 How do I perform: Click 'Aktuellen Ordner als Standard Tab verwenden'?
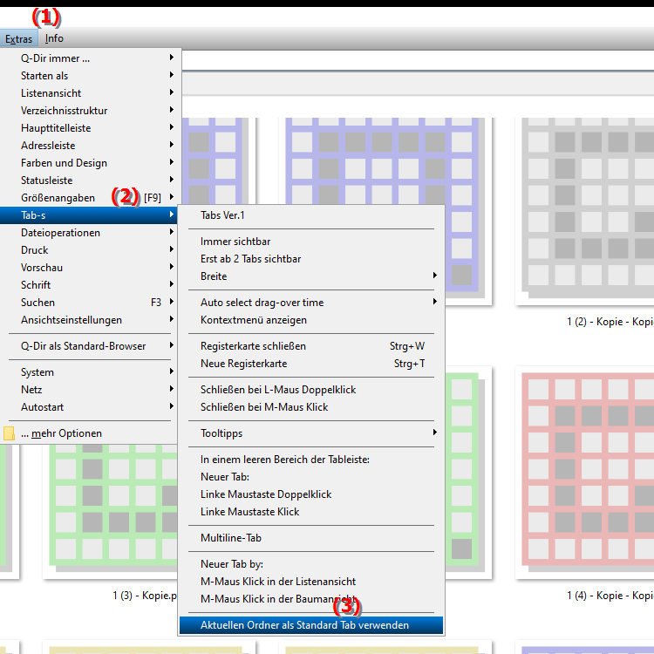(311, 625)
